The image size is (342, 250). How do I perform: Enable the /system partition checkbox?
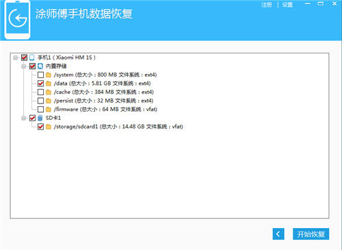tap(40, 75)
